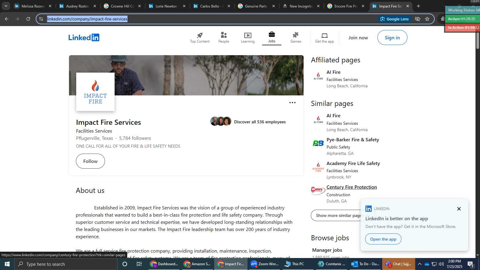The width and height of the screenshot is (480, 270).
Task: Click the Sign in button
Action: click(x=392, y=37)
